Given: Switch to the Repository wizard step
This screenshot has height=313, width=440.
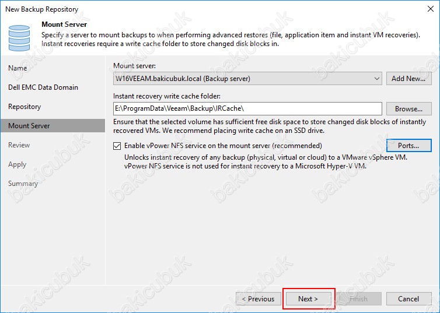Looking at the screenshot, I should pyautogui.click(x=25, y=107).
